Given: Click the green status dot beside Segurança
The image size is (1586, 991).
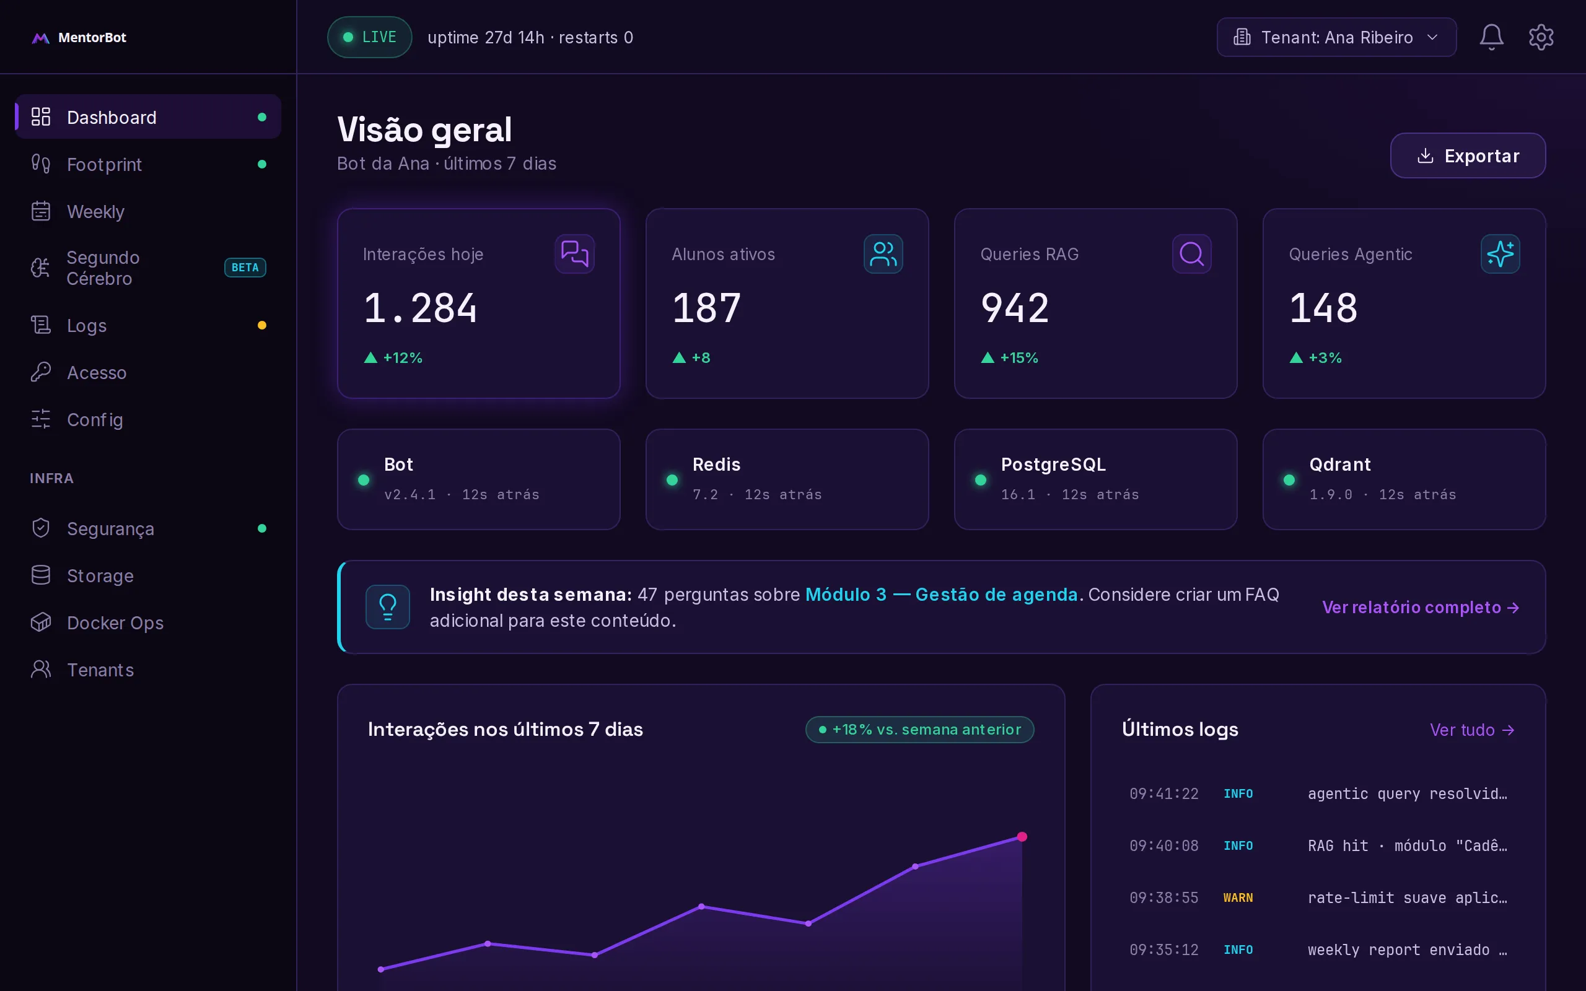Looking at the screenshot, I should pos(262,528).
